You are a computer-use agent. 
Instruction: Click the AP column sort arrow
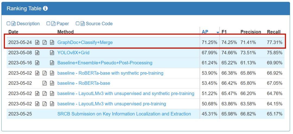[218, 33]
